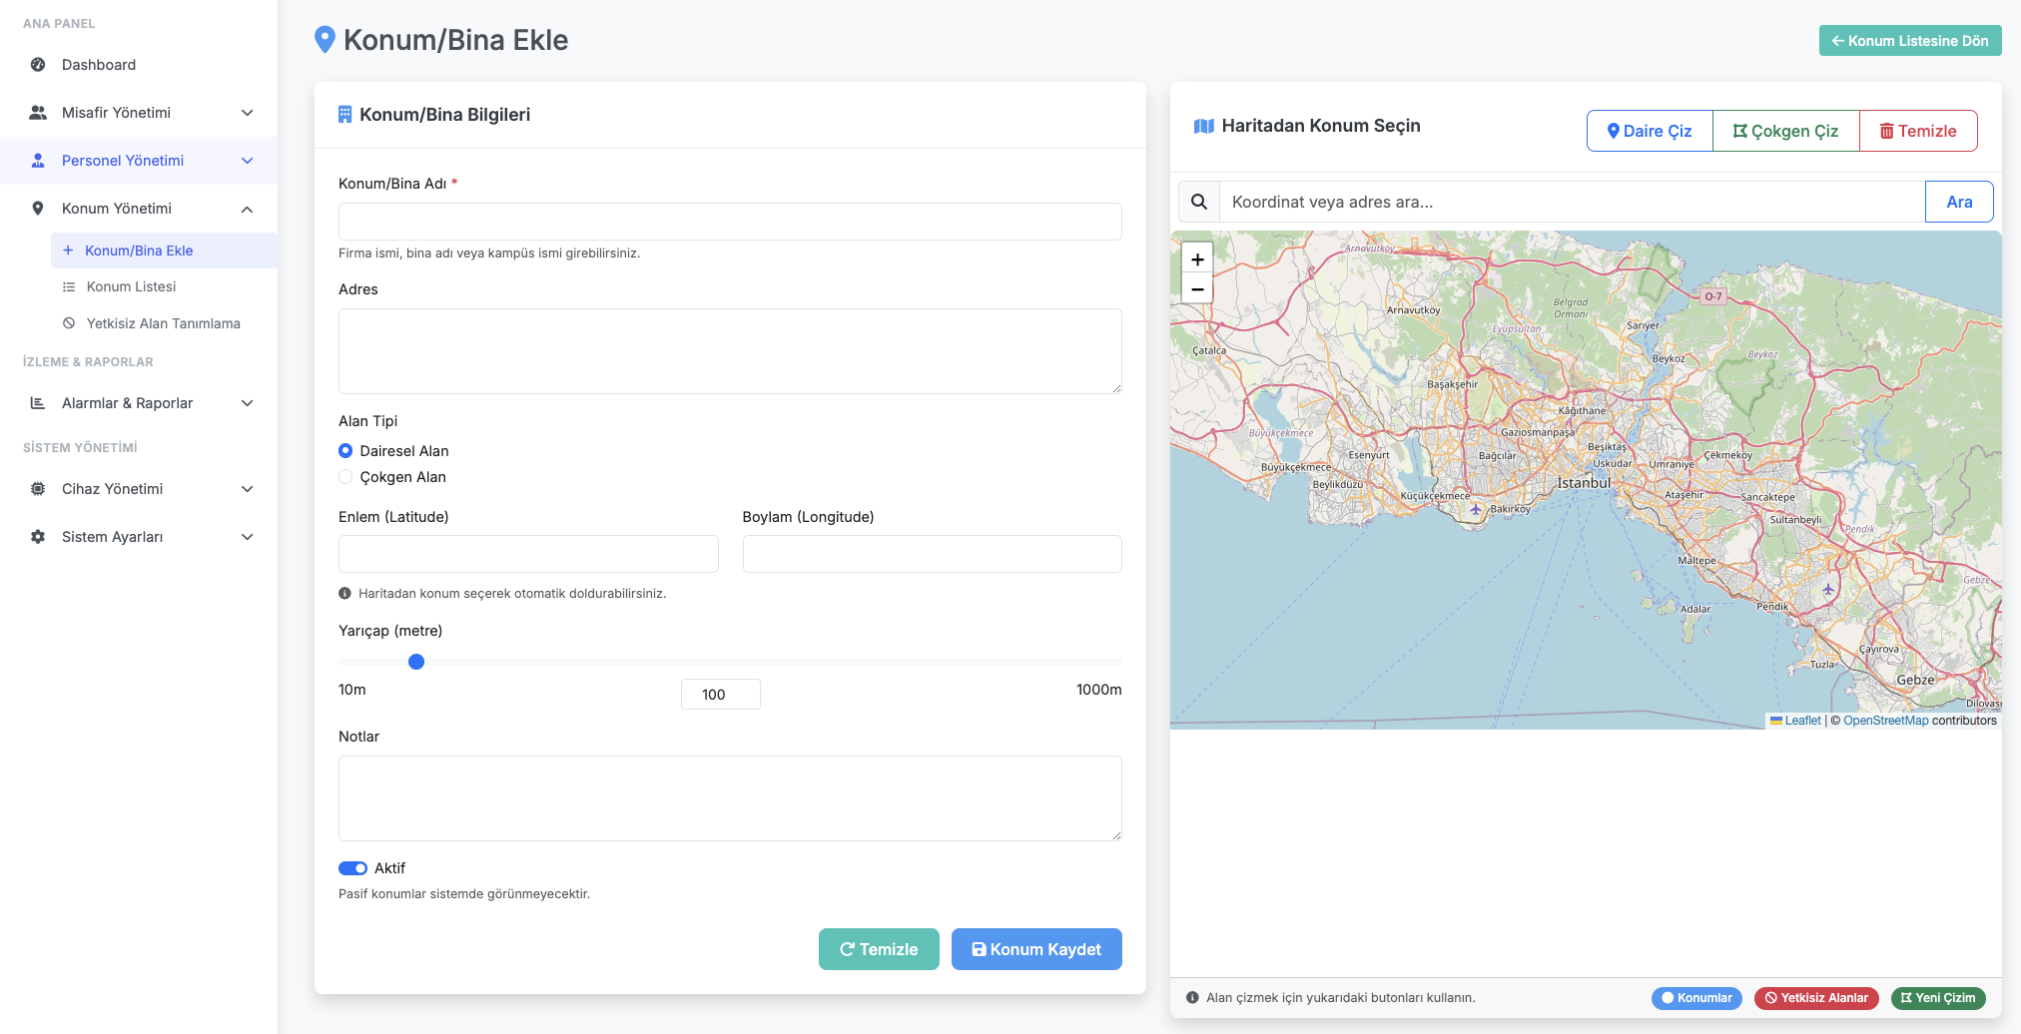Click the building icon next to Konum/Bina Bilgileri

coord(344,115)
